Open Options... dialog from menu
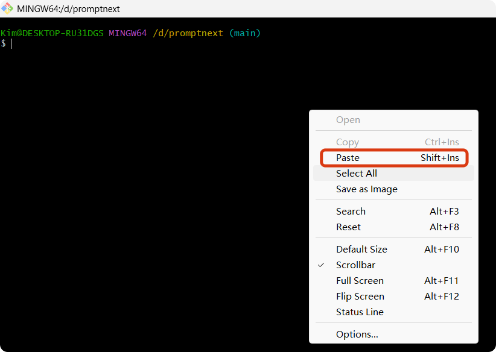Screen dimensions: 496x352 pyautogui.click(x=394, y=334)
